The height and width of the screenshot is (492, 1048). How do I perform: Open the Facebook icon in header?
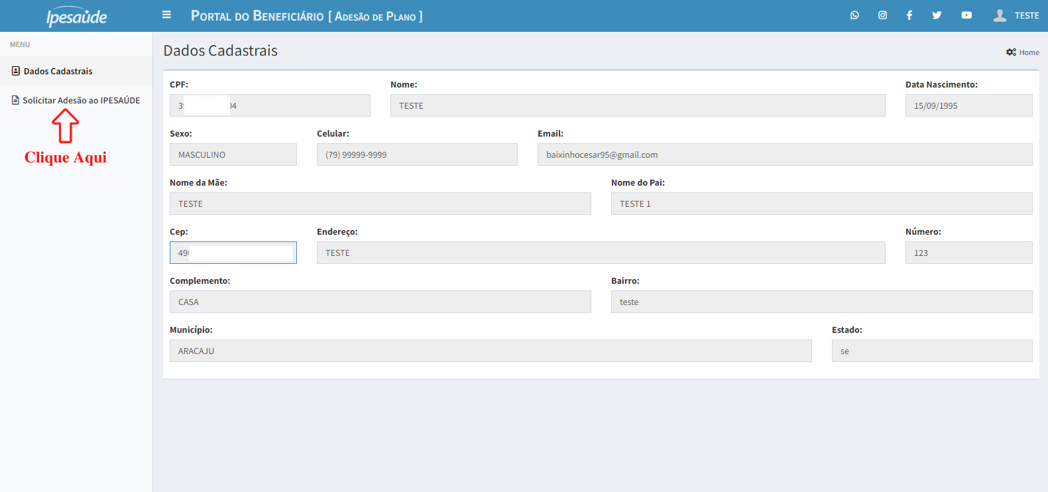click(x=909, y=15)
